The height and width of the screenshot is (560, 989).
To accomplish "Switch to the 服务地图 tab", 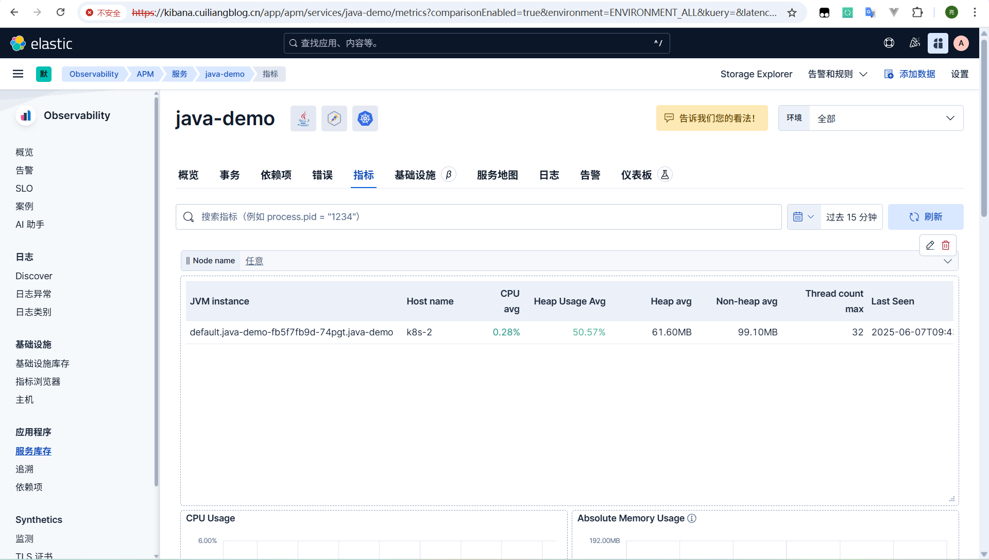I will coord(498,175).
